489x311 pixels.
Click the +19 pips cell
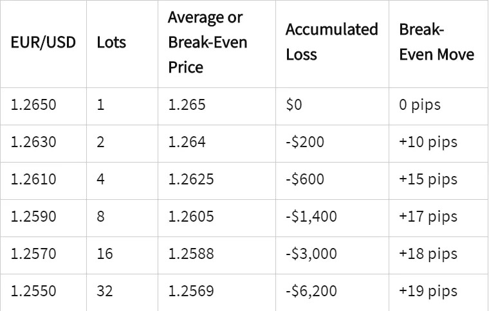[x=428, y=291]
